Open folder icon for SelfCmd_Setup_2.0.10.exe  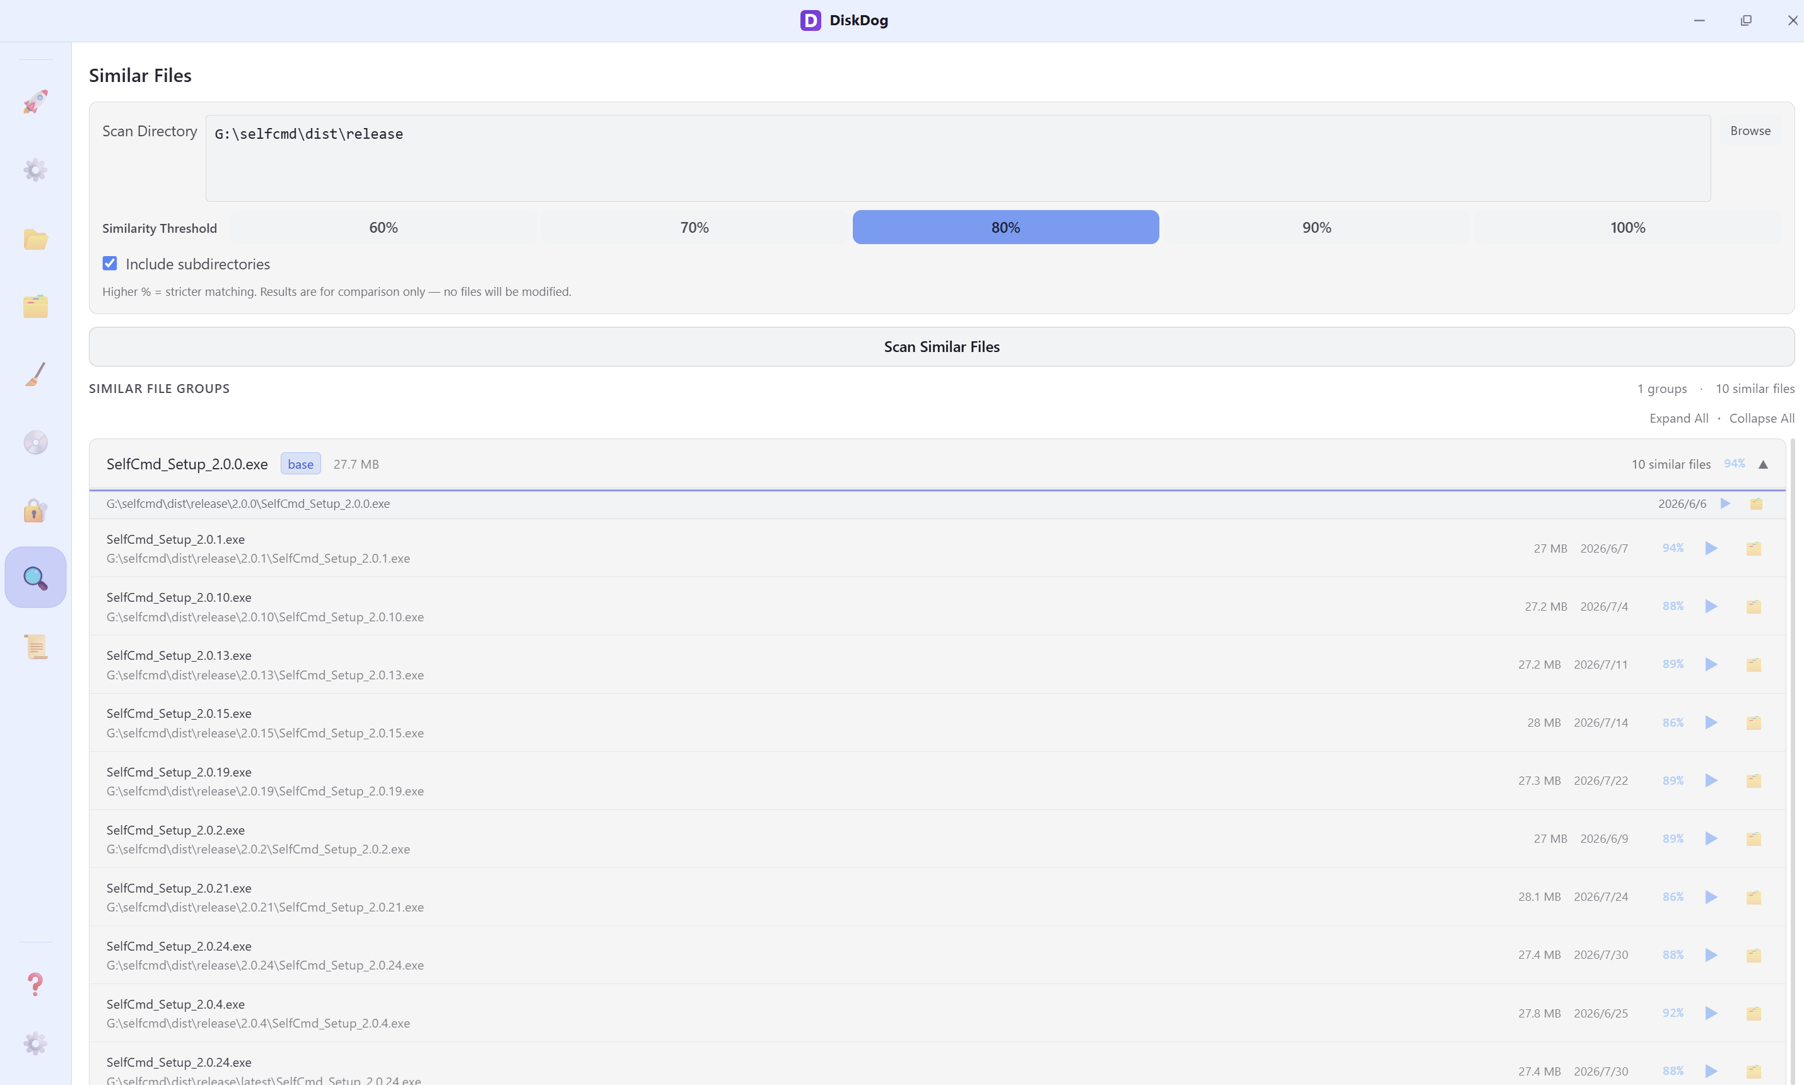coord(1754,606)
